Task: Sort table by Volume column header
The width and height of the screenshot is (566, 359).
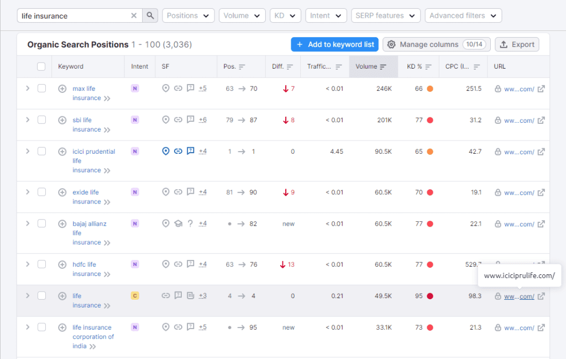Action: point(373,66)
